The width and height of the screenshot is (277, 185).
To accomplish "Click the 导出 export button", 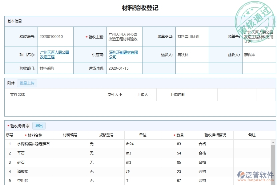I will [39, 125].
